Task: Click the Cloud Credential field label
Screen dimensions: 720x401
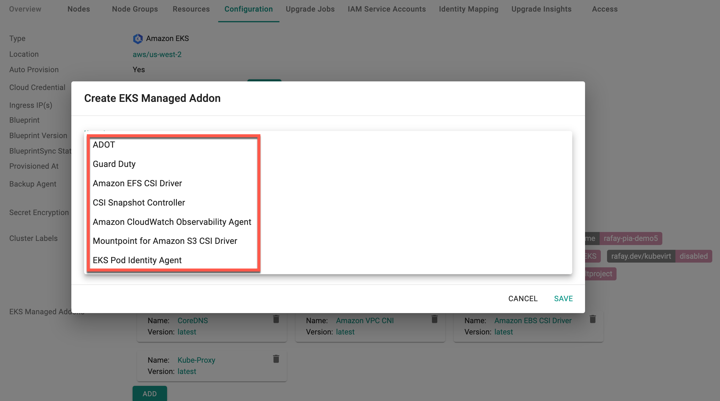Action: pos(37,87)
